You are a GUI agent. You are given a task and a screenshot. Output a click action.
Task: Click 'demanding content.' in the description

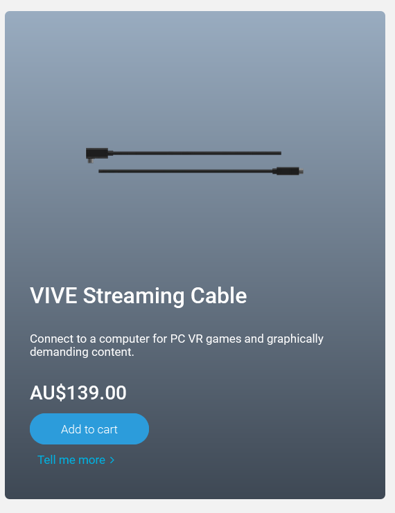coord(82,352)
